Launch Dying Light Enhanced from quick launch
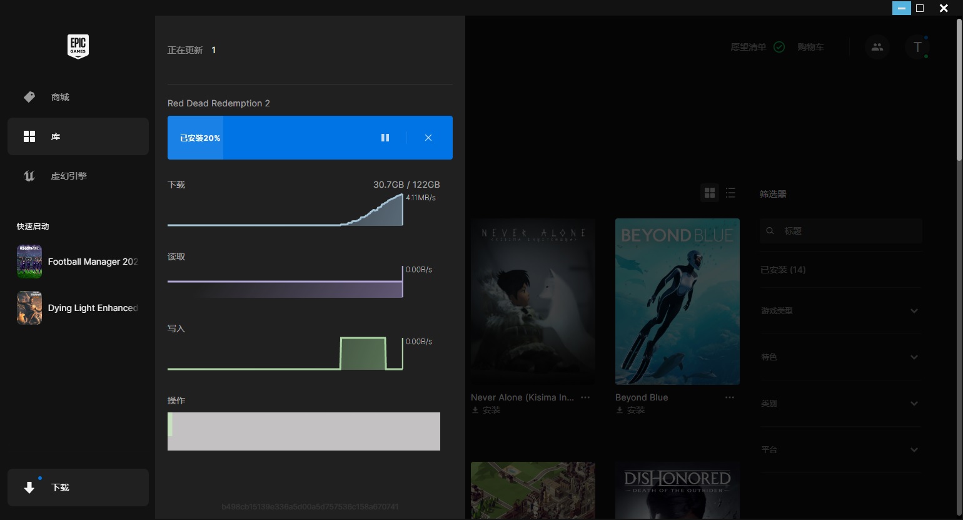 click(78, 308)
